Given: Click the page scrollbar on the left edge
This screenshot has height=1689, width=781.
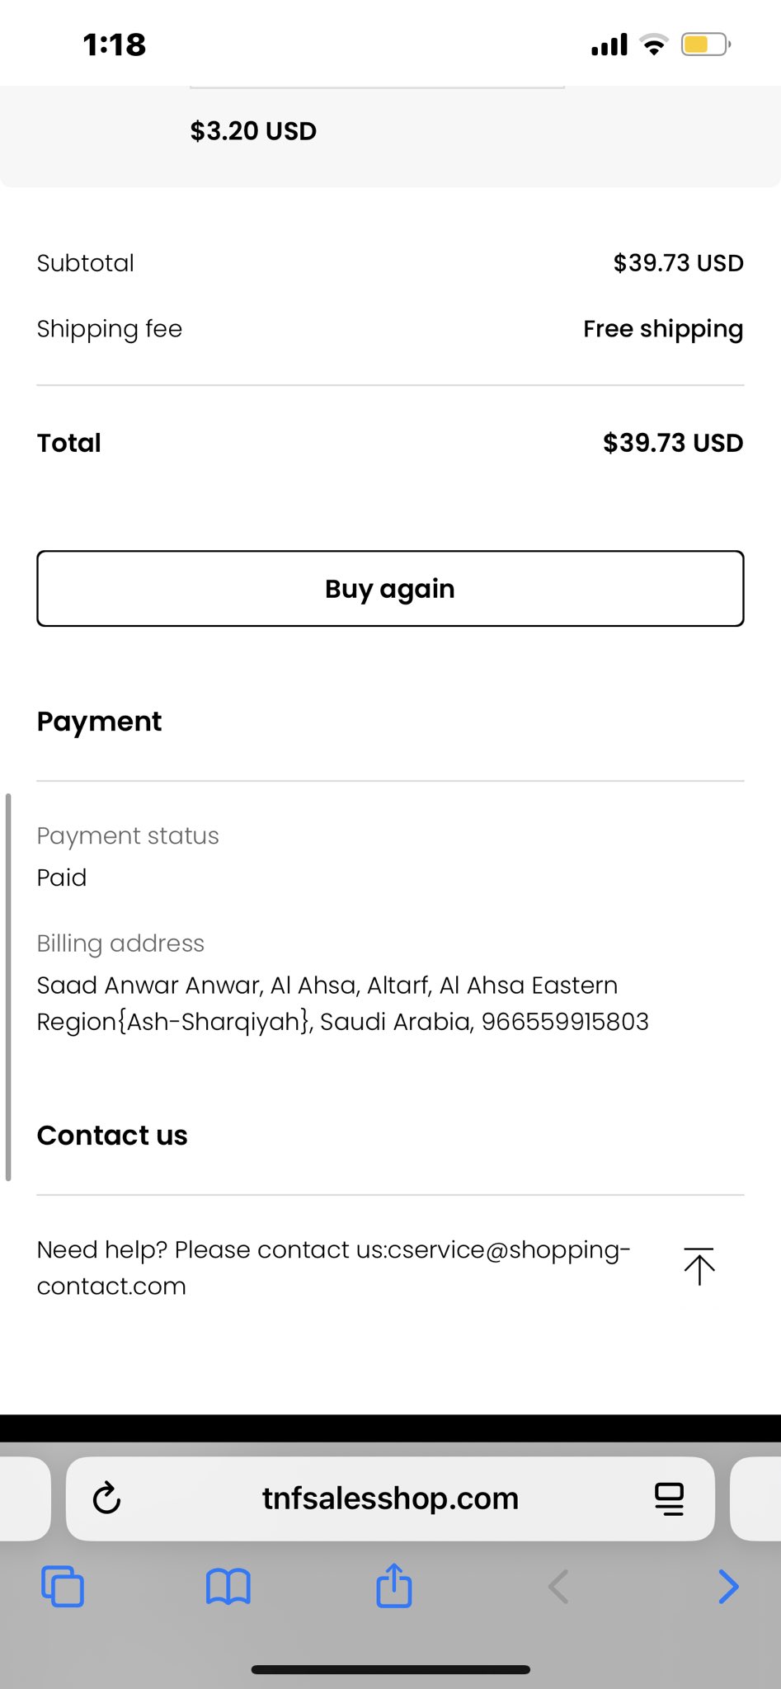Looking at the screenshot, I should [x=8, y=986].
